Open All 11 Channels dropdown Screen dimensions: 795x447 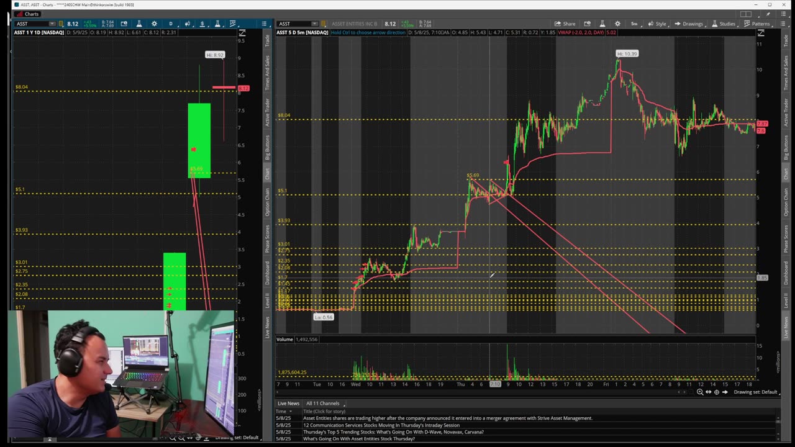tap(325, 404)
